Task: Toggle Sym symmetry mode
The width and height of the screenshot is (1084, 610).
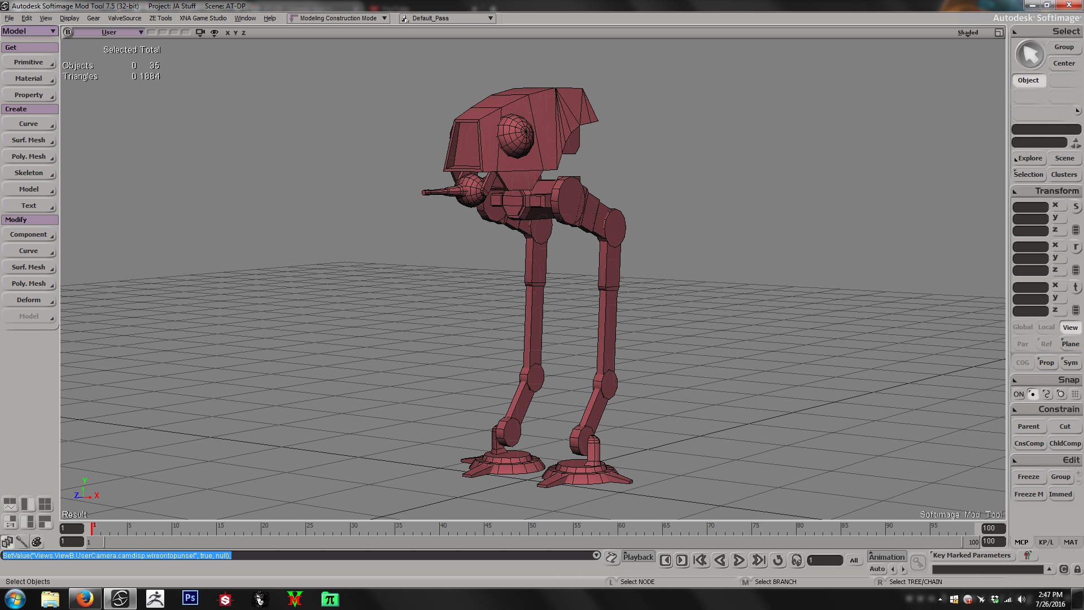Action: (x=1070, y=363)
